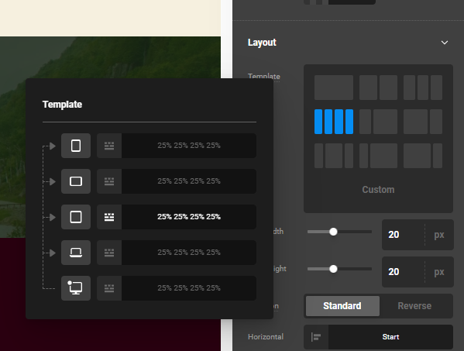Open grid icon in laptop row
The height and width of the screenshot is (351, 464).
pos(109,253)
